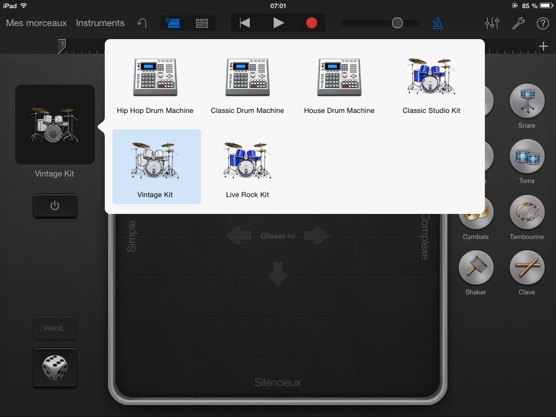
Task: Switch to instrument view button
Action: pyautogui.click(x=173, y=23)
